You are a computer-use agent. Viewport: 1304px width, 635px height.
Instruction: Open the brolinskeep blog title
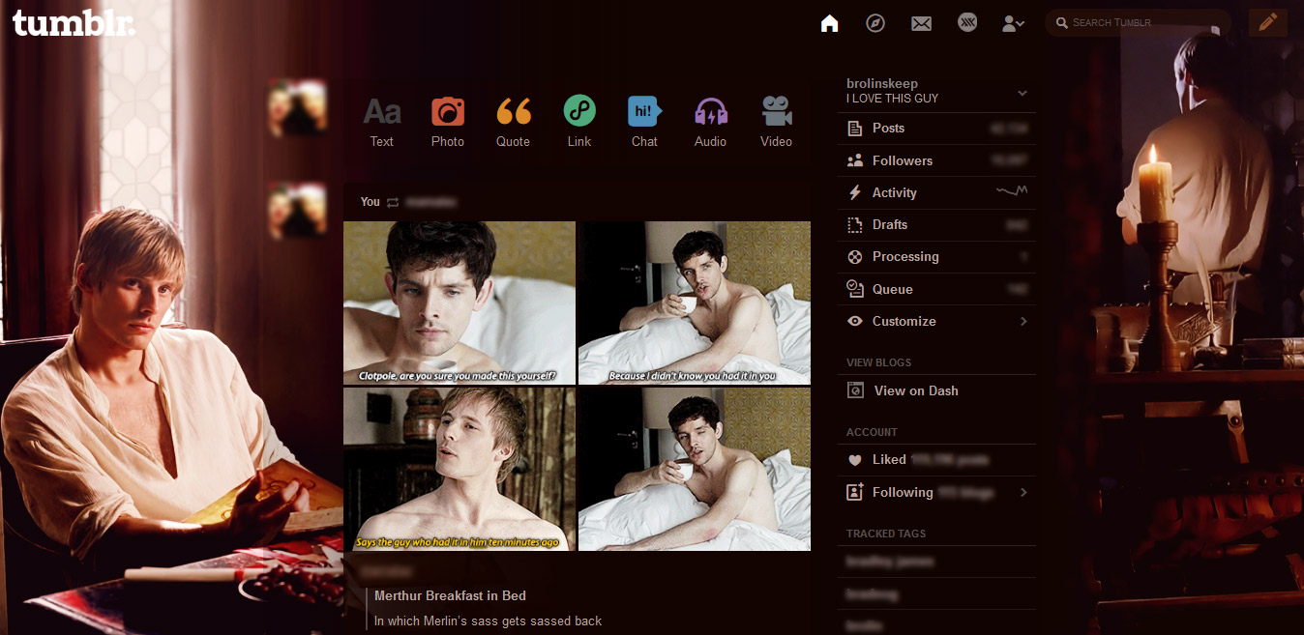click(882, 83)
